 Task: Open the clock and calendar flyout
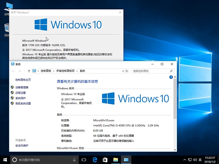(x=210, y=160)
